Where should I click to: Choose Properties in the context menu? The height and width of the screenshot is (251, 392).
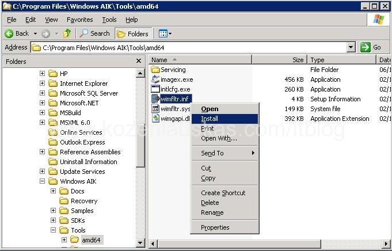(x=224, y=227)
